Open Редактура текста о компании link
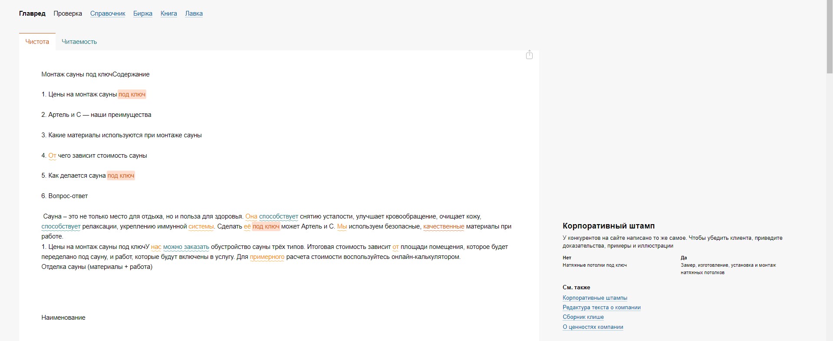This screenshot has height=341, width=833. (x=602, y=308)
